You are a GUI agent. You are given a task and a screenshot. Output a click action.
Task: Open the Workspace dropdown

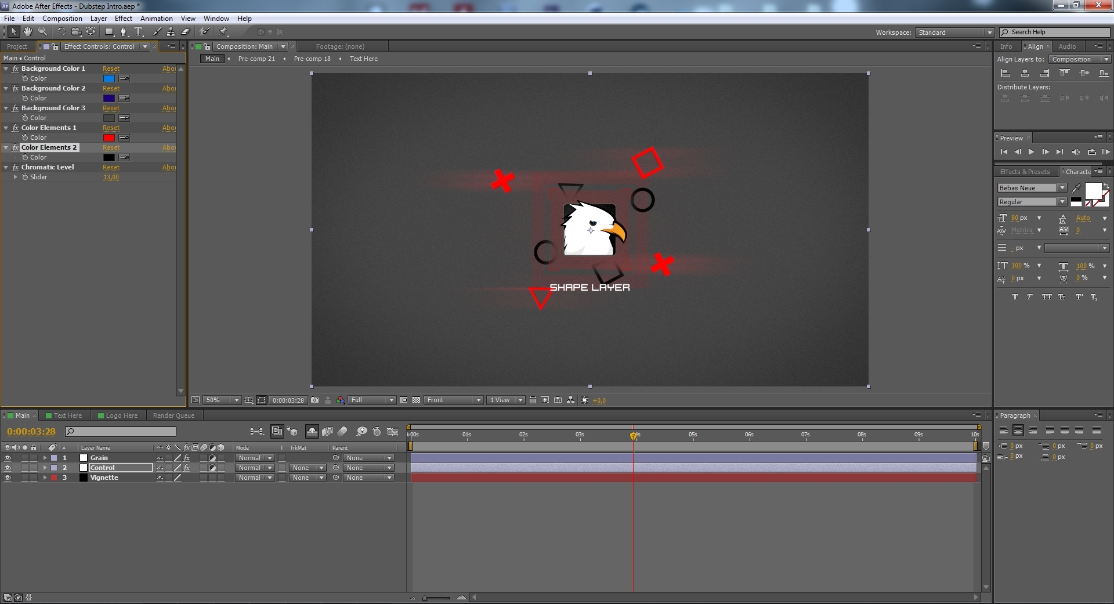pyautogui.click(x=955, y=32)
